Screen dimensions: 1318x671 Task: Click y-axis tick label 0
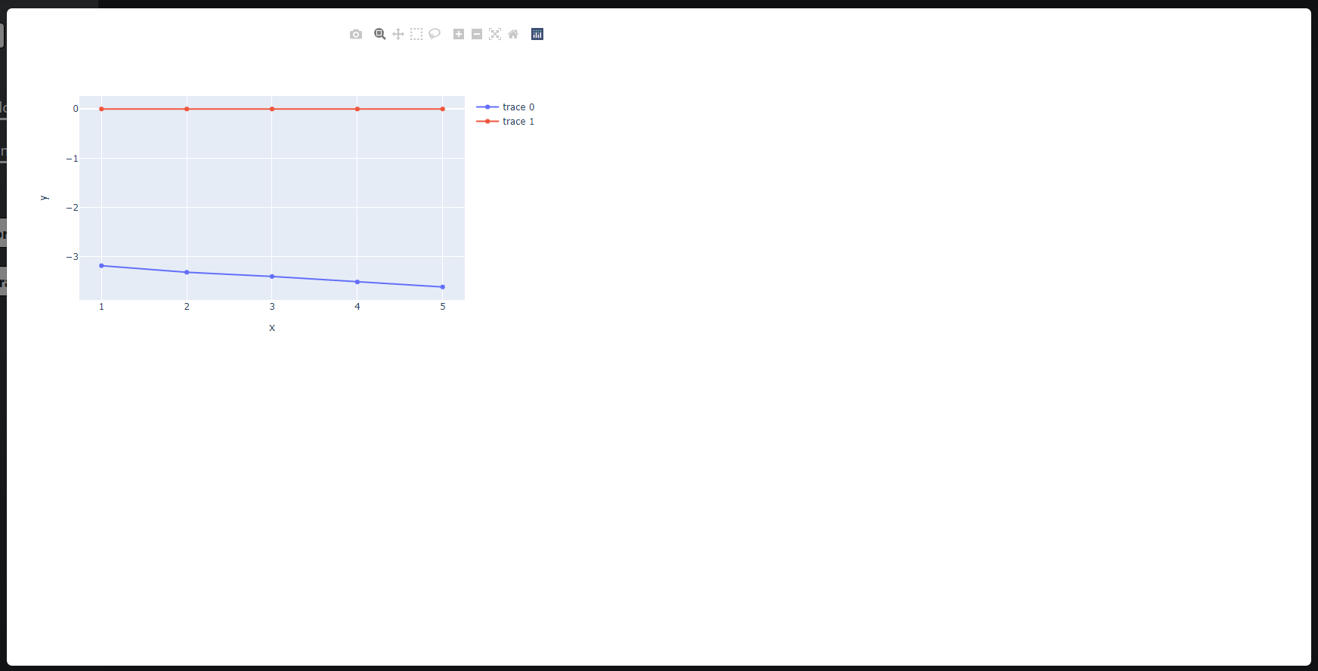click(76, 109)
